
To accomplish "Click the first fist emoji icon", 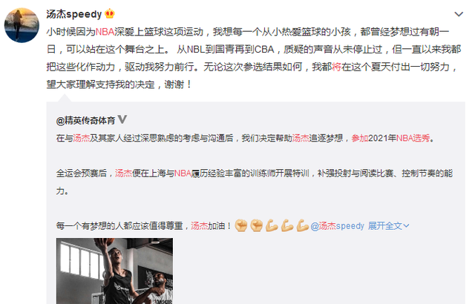I will (241, 225).
